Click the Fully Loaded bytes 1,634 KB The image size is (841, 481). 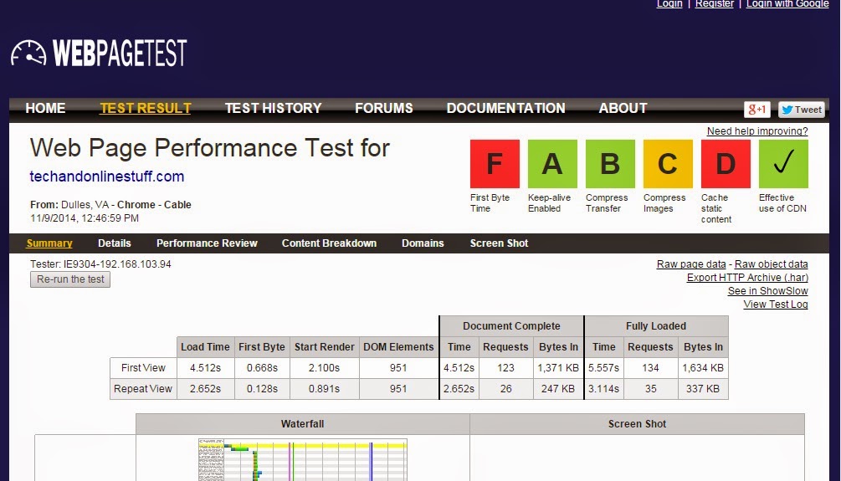pyautogui.click(x=703, y=368)
